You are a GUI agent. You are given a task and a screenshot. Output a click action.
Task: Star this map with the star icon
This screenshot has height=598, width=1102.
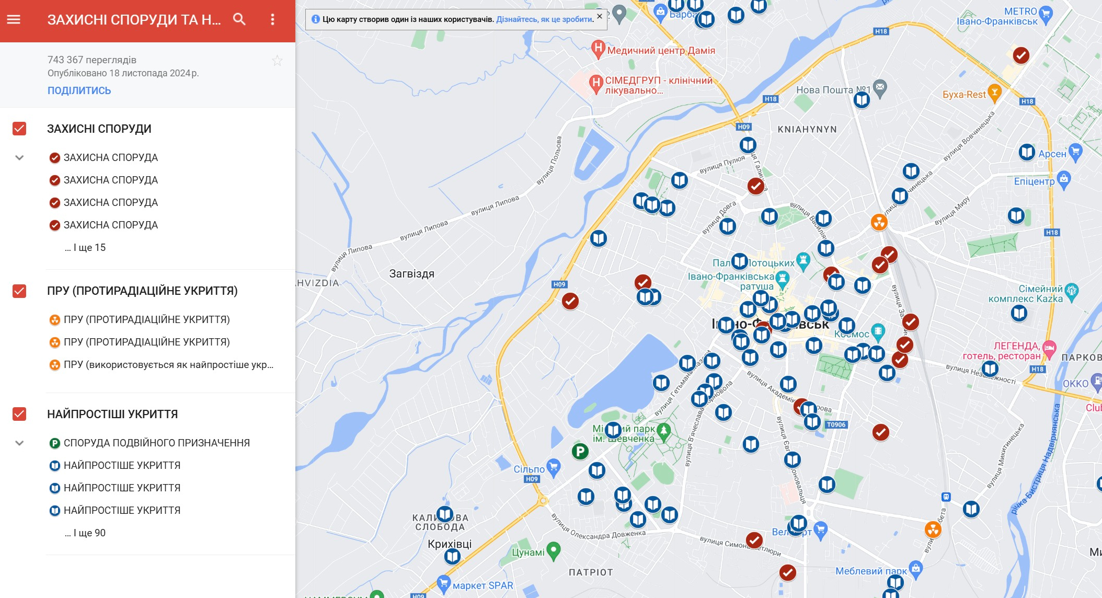[277, 61]
